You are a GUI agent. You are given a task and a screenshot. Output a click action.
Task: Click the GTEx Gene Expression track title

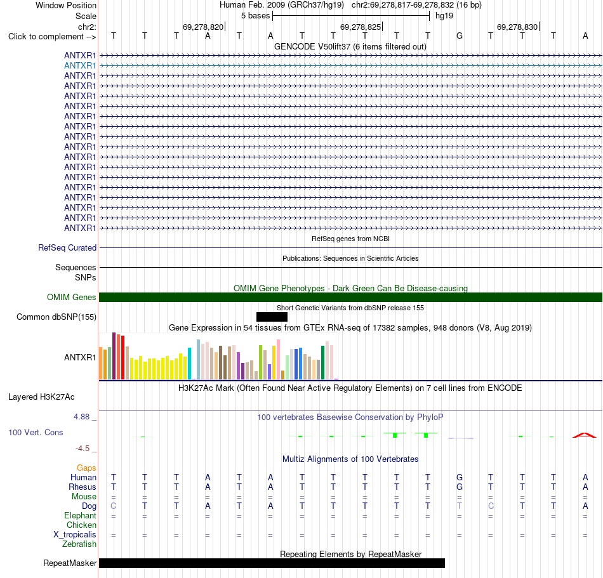point(350,328)
